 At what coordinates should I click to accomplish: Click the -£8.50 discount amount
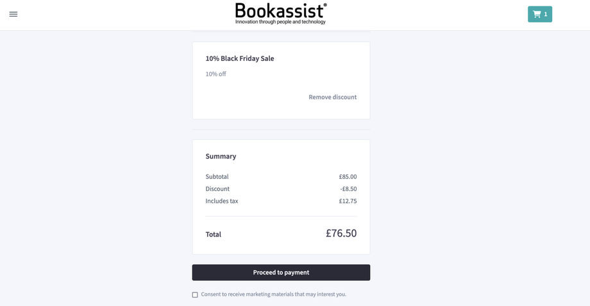tap(348, 189)
